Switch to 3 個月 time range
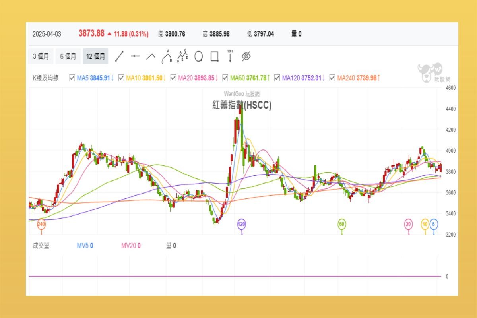This screenshot has height=318, width=477. [x=41, y=56]
